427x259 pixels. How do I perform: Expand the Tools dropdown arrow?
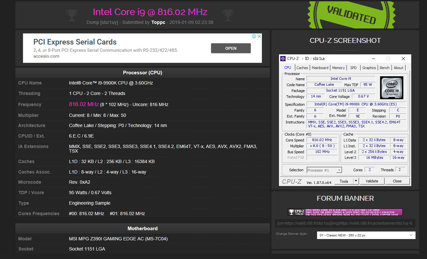click(356, 181)
